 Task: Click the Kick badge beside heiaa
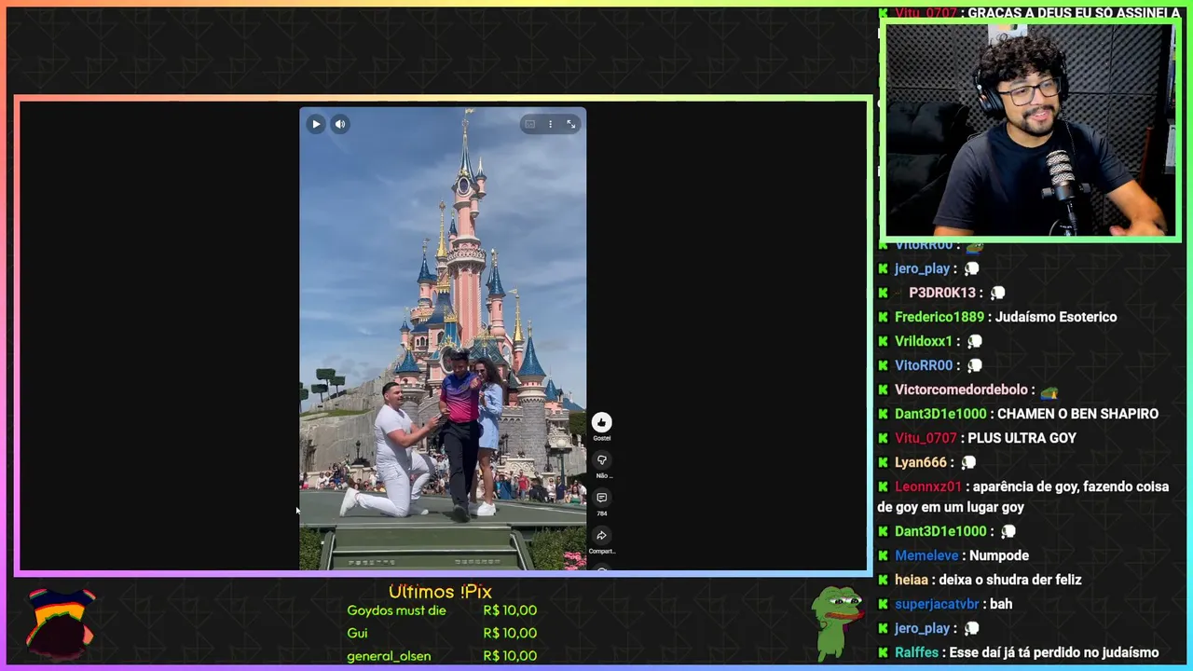click(x=883, y=580)
